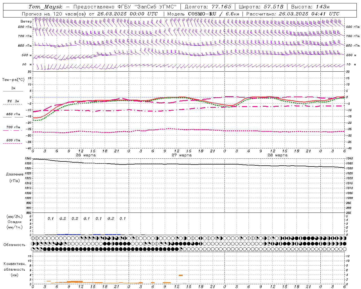Click the 10 м wind level label on left
The image size is (361, 289).
(x=27, y=65)
